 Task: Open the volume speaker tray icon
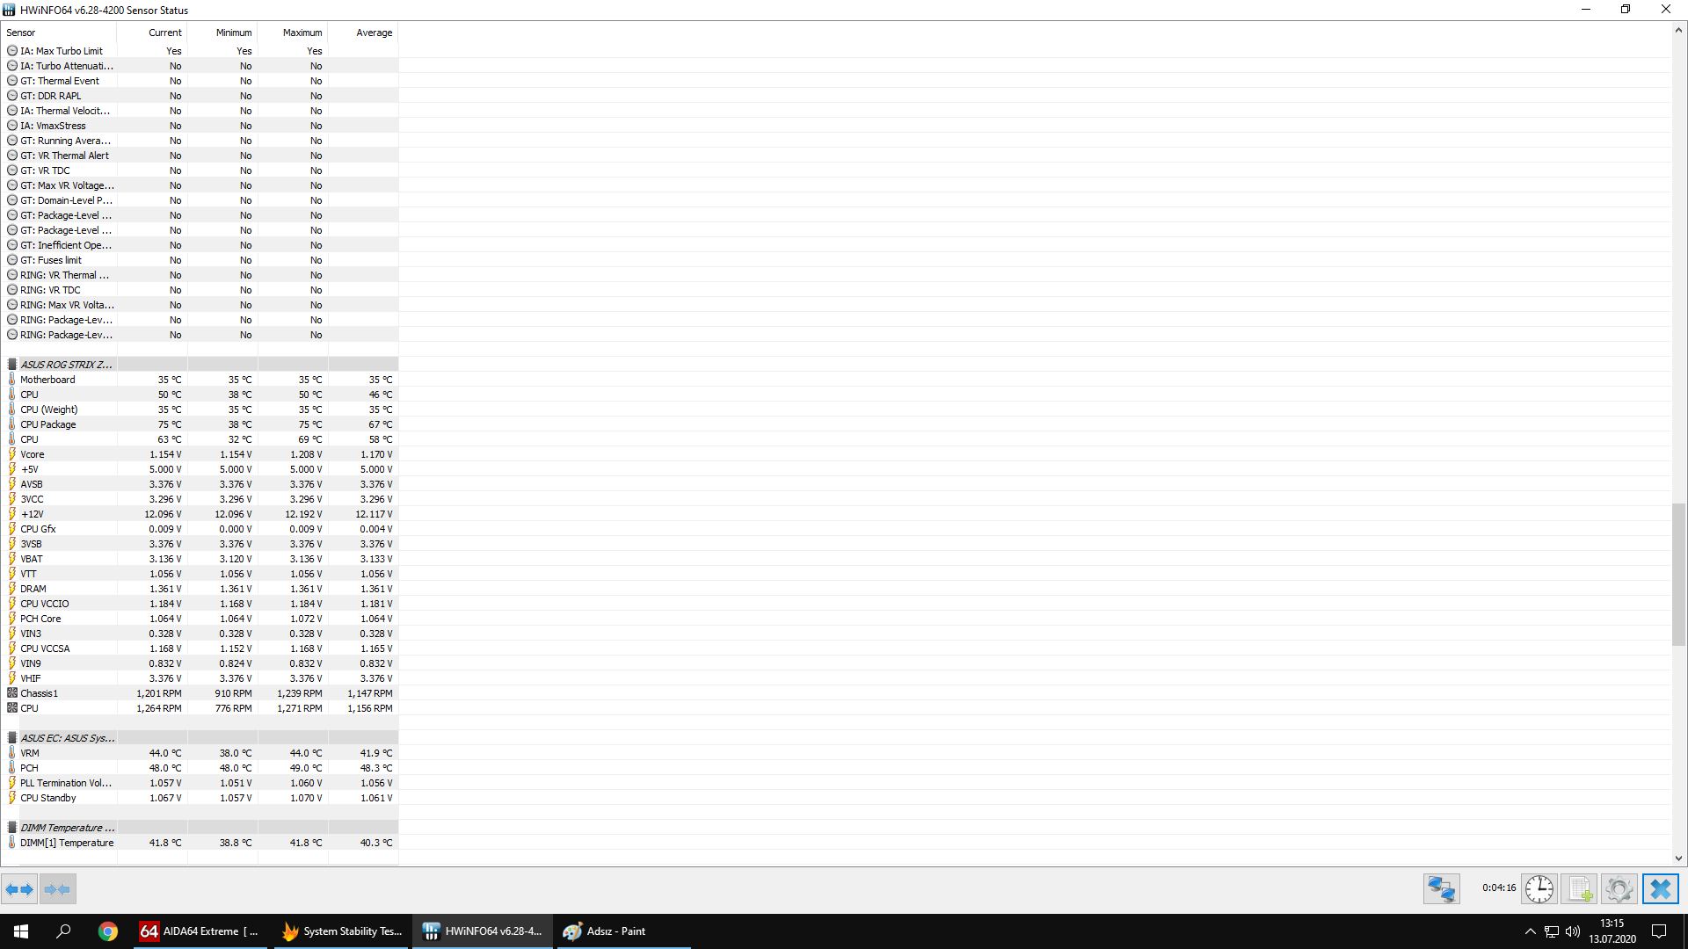pyautogui.click(x=1573, y=931)
